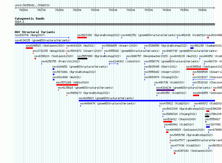Select the nsv6008139 (Wu2021) label

(x=184, y=56)
